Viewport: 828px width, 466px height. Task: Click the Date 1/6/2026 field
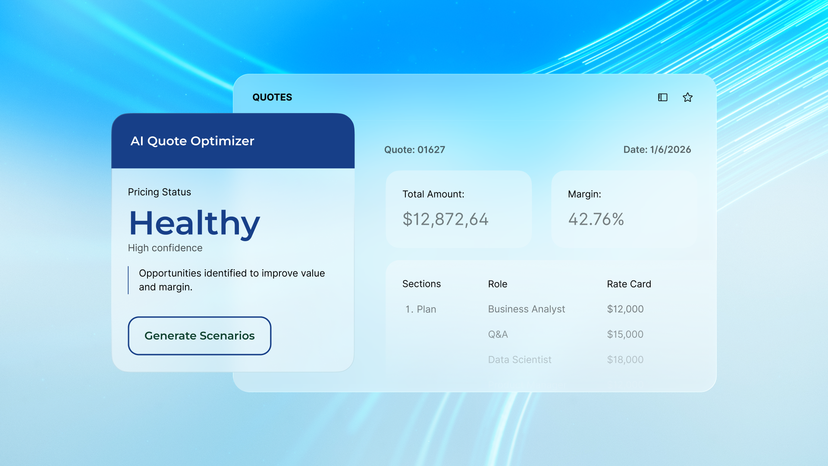(x=657, y=150)
